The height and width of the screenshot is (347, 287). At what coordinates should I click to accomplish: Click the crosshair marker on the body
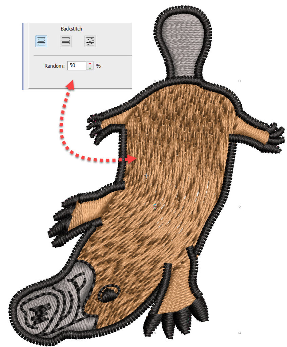(146, 176)
